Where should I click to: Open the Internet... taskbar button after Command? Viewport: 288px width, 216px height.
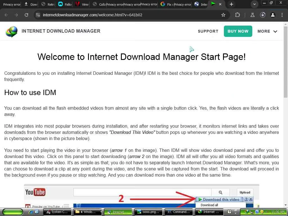click(x=209, y=212)
